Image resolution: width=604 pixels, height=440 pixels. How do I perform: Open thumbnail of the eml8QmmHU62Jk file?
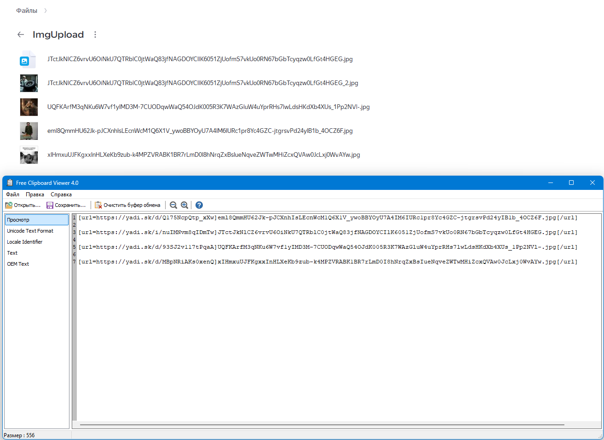(x=29, y=131)
